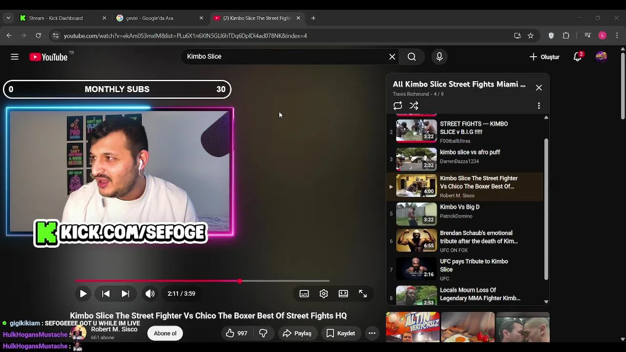Close the çeviri Google tab
Image resolution: width=626 pixels, height=352 pixels.
tap(201, 18)
